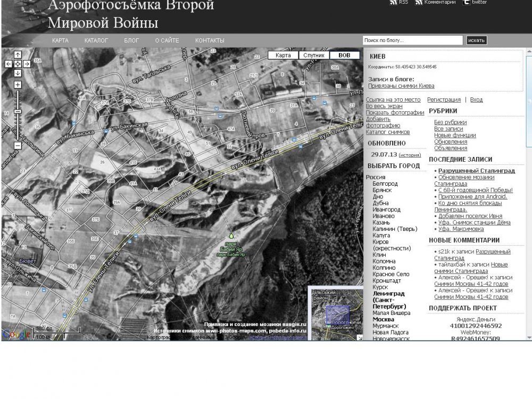Click the Аэрофотосъёмка Второй Мировой Войны title
This screenshot has width=532, height=399.
click(x=131, y=14)
